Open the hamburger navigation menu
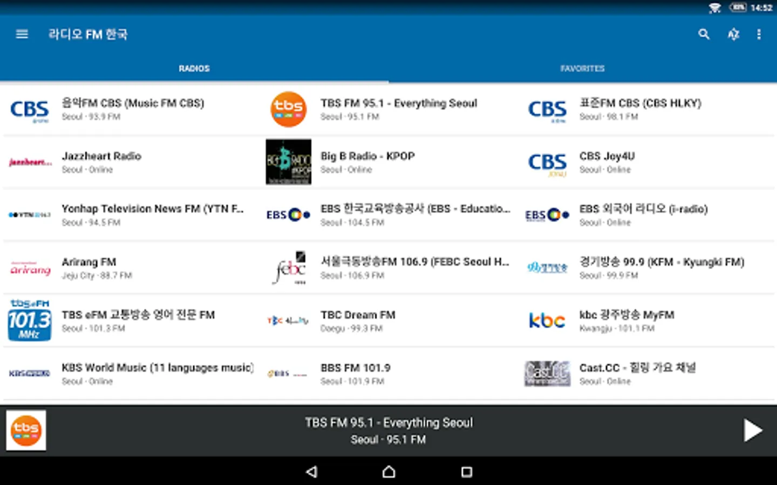 (x=22, y=34)
